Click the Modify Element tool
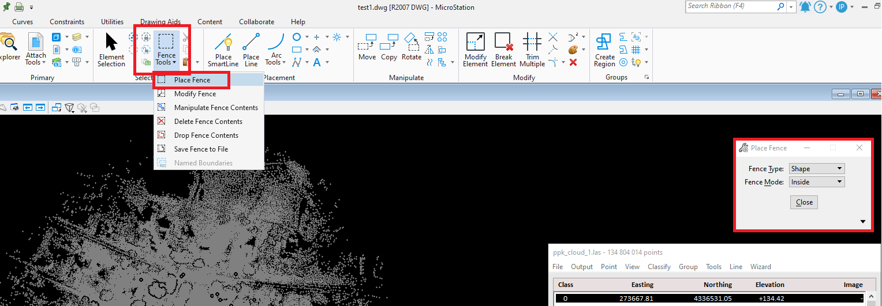Image resolution: width=882 pixels, height=306 pixels. [x=475, y=49]
